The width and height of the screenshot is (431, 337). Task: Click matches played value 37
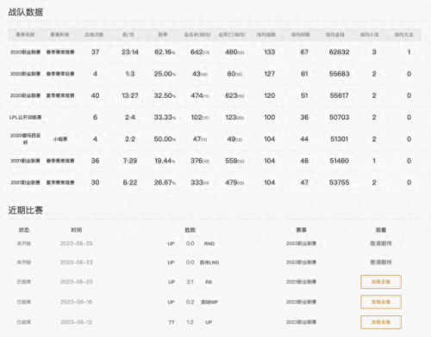pyautogui.click(x=95, y=52)
